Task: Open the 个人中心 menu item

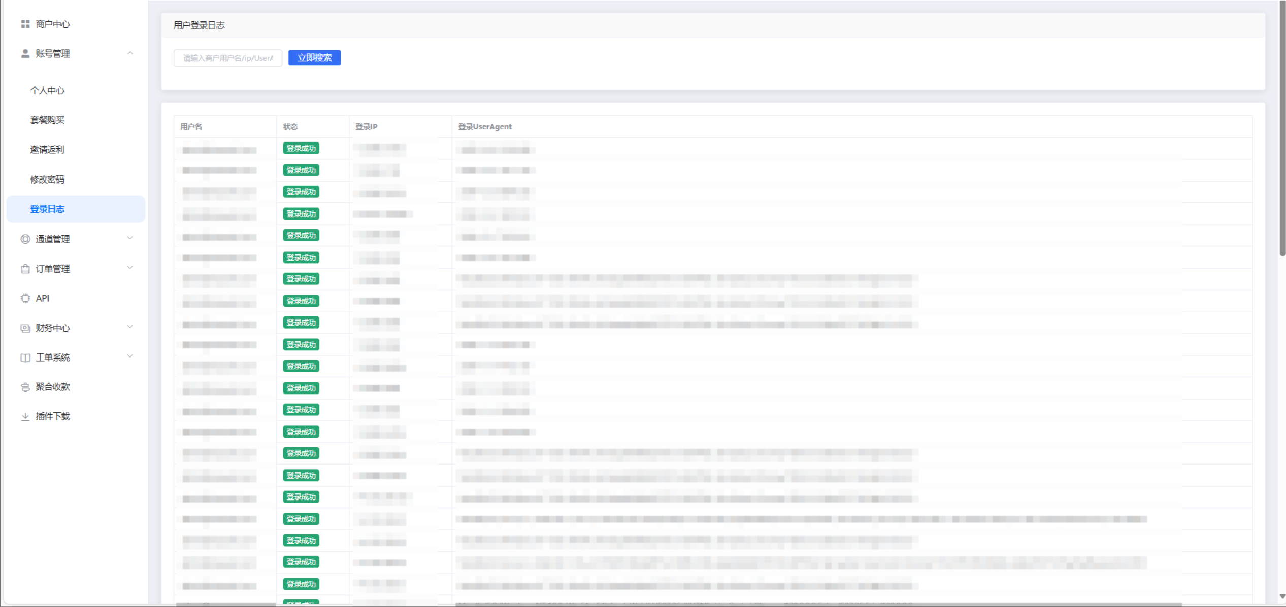Action: click(x=47, y=90)
